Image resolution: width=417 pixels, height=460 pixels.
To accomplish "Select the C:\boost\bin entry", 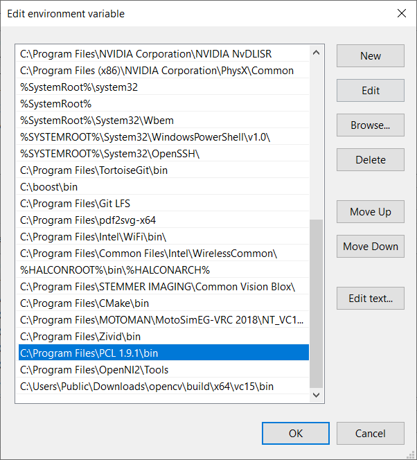I will pyautogui.click(x=163, y=187).
